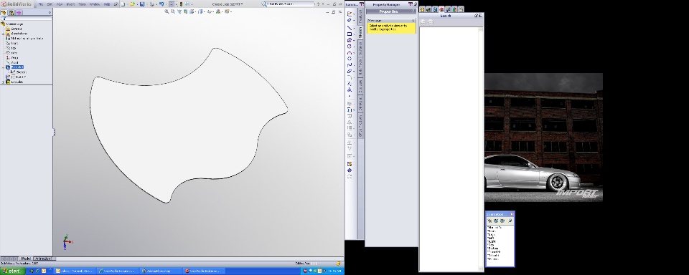Click the Undo arrow icon

pyautogui.click(x=161, y=4)
